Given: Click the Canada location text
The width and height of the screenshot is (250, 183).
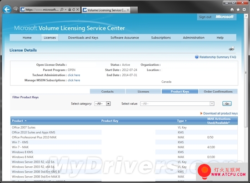Looking at the screenshot, I should pos(166,82).
